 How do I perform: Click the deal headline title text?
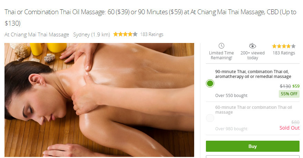pos(150,17)
